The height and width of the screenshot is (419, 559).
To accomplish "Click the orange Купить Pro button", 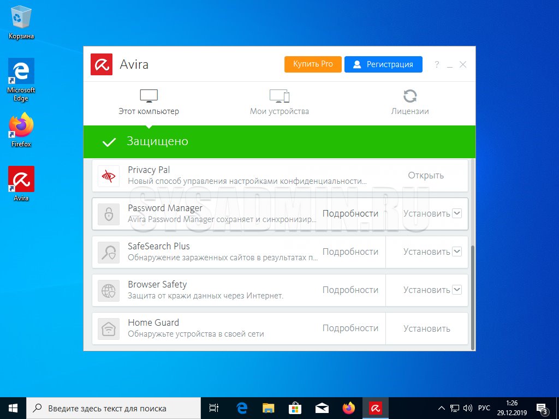I will coord(313,64).
